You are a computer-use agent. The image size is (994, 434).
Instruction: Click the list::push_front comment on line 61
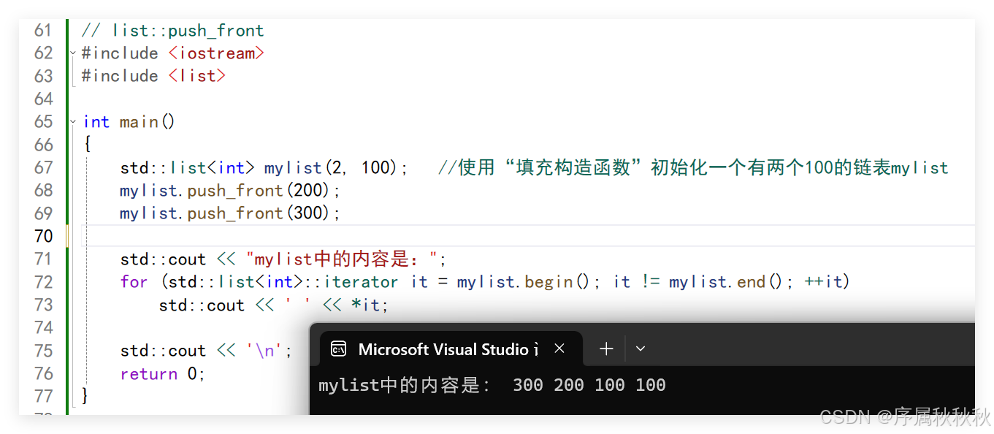(173, 31)
